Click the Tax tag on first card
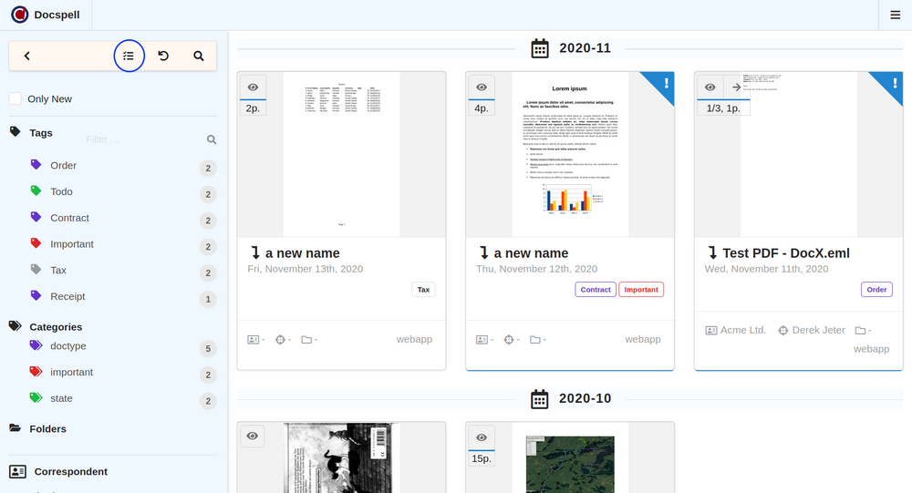912x493 pixels. 423,290
